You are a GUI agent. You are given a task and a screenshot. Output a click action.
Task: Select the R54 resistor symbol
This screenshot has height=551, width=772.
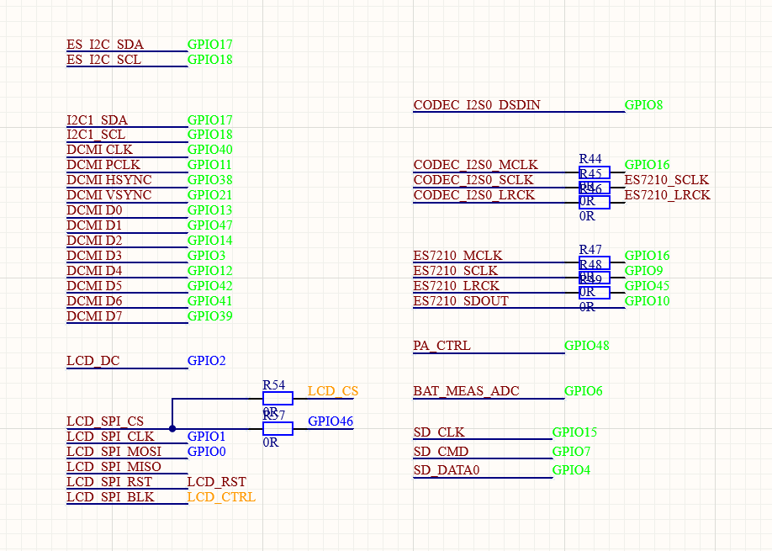(278, 399)
